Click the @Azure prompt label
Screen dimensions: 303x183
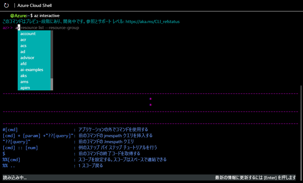point(19,15)
